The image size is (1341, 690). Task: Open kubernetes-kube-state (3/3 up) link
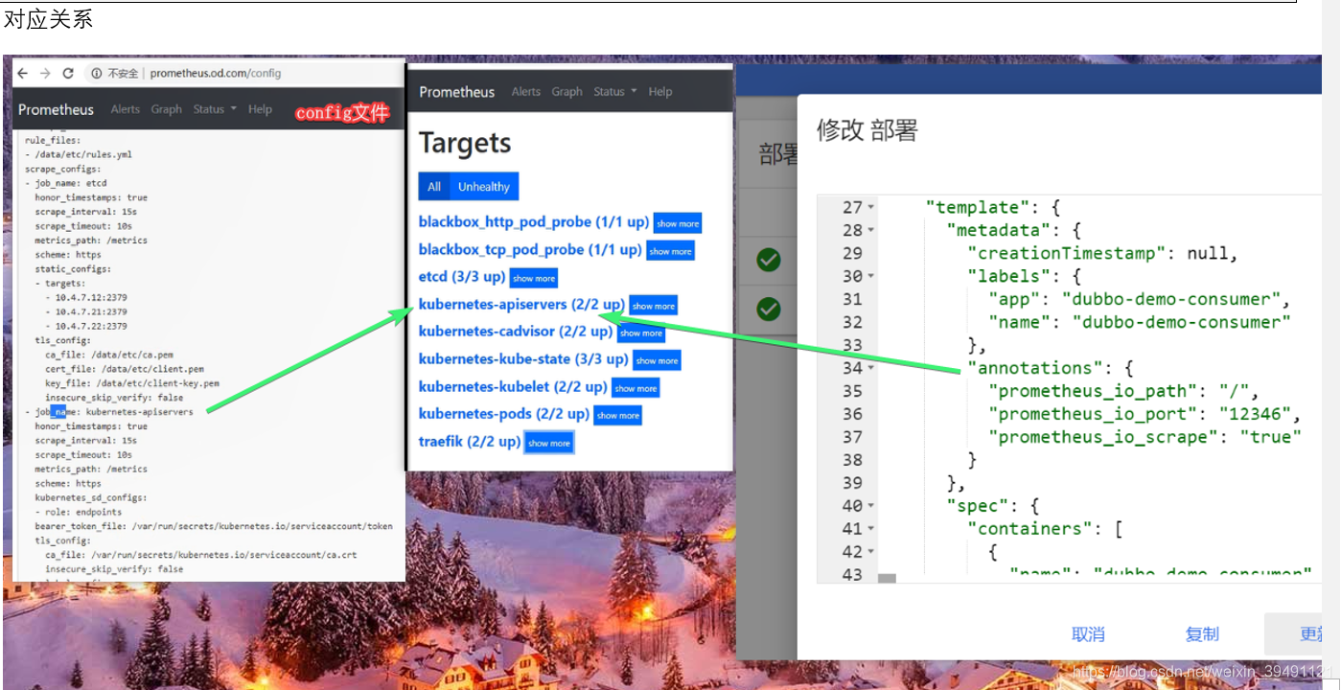pos(523,359)
